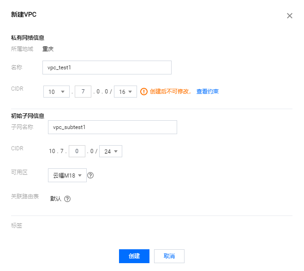This screenshot has width=304, height=271.
Task: Focus the 名称 field containing vpc_test1
Action: point(107,68)
